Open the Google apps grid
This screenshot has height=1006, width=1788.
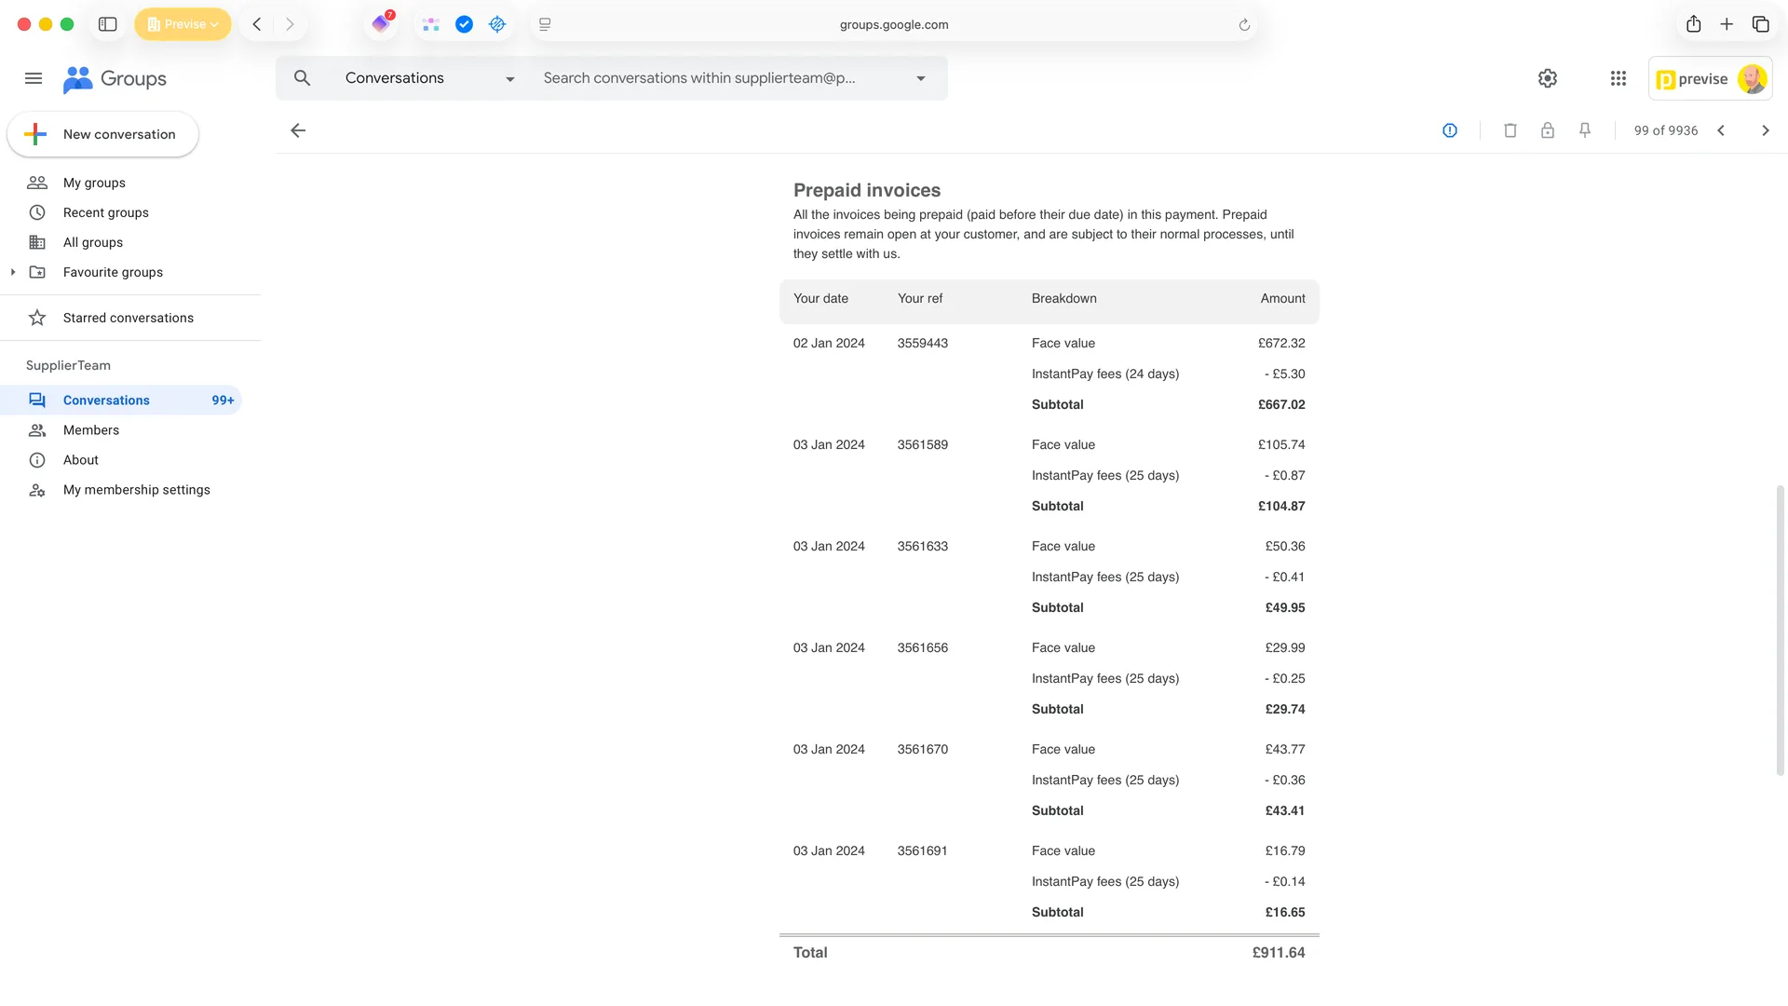click(x=1619, y=78)
